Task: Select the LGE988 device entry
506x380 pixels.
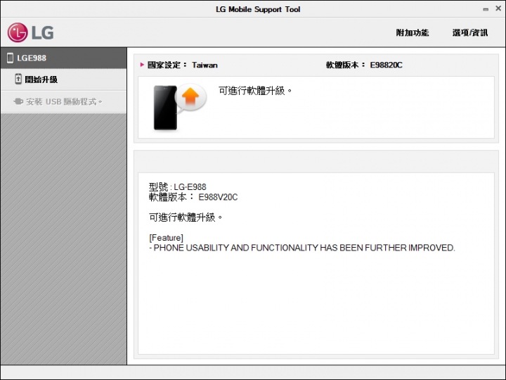Action: click(63, 58)
